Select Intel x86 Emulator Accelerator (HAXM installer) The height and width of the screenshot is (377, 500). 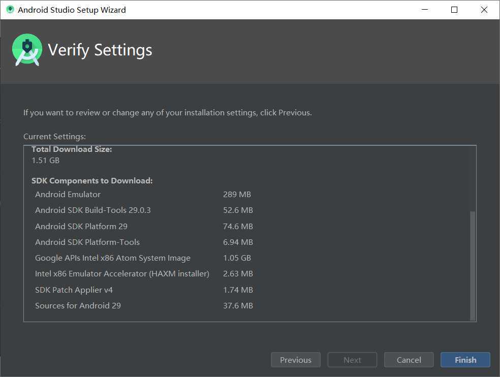122,274
